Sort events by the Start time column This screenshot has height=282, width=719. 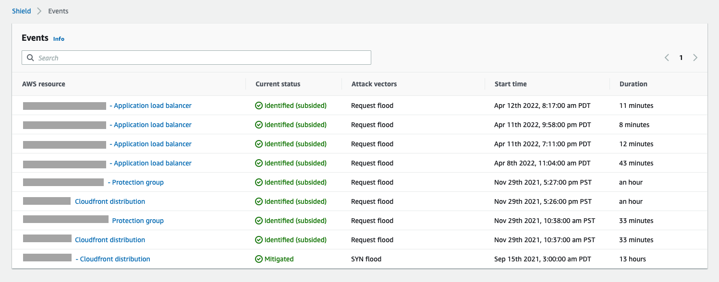pyautogui.click(x=511, y=83)
